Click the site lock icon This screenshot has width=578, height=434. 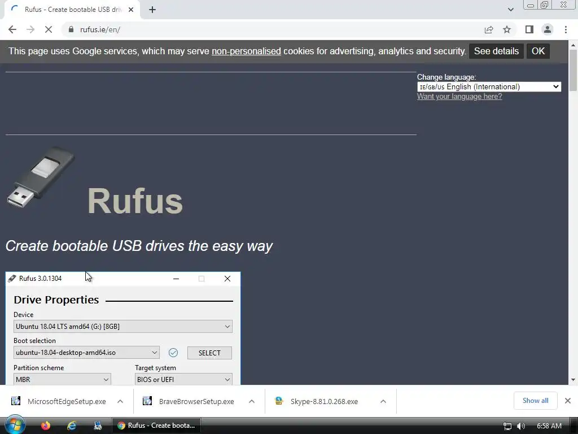71,29
